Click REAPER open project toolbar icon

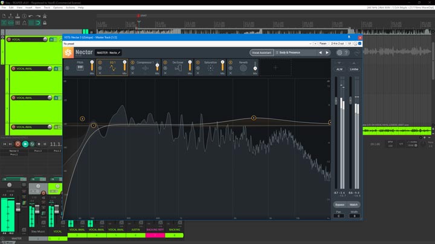pos(11,16)
